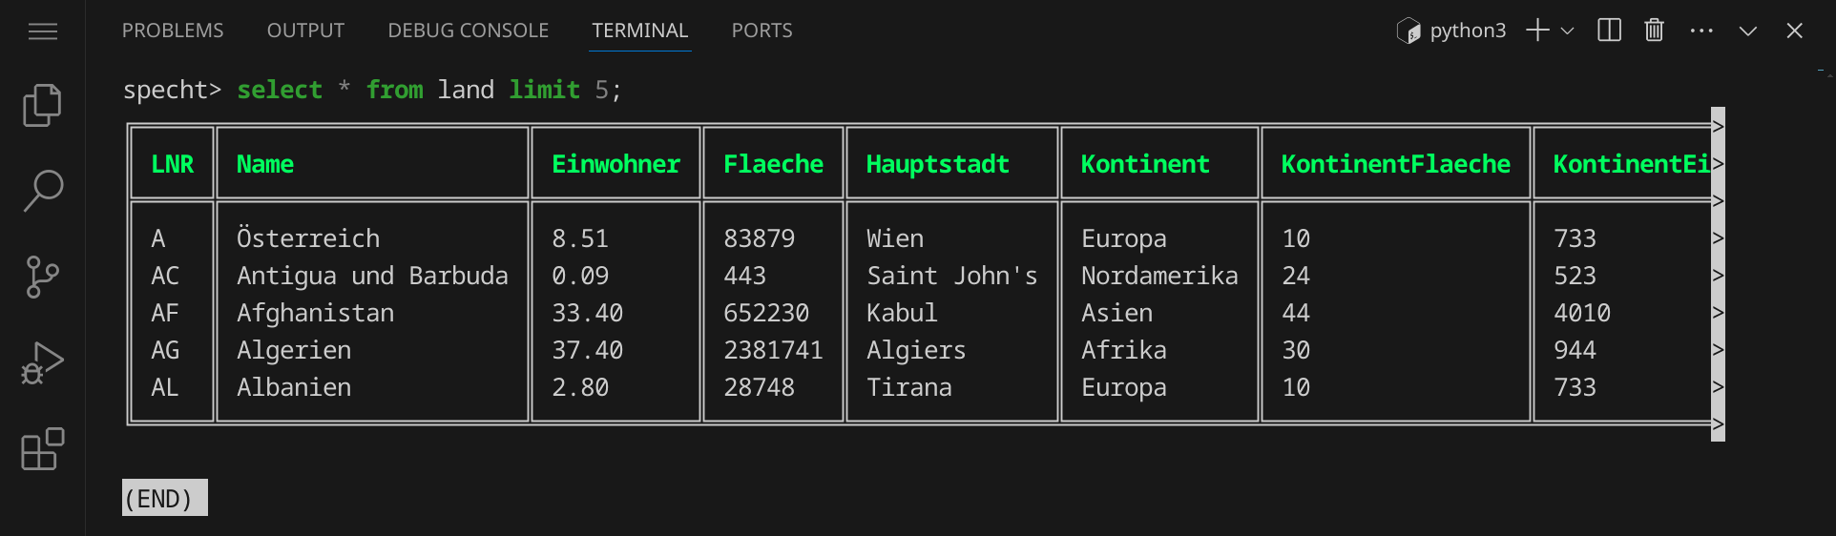This screenshot has width=1836, height=536.
Task: Open the Search view in sidebar
Action: [x=42, y=191]
